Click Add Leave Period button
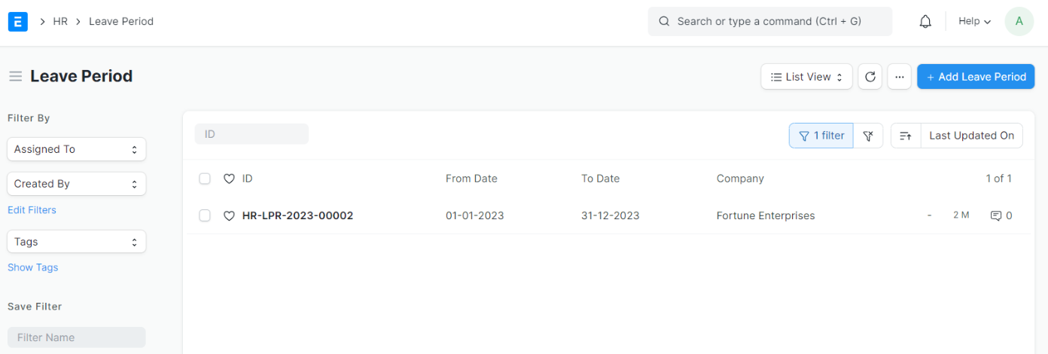The height and width of the screenshot is (354, 1048). [975, 77]
